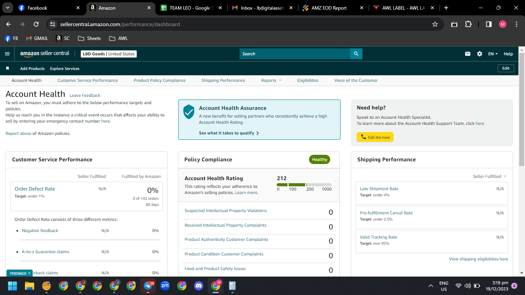
Task: Show hidden system tray icons
Action: point(431,286)
